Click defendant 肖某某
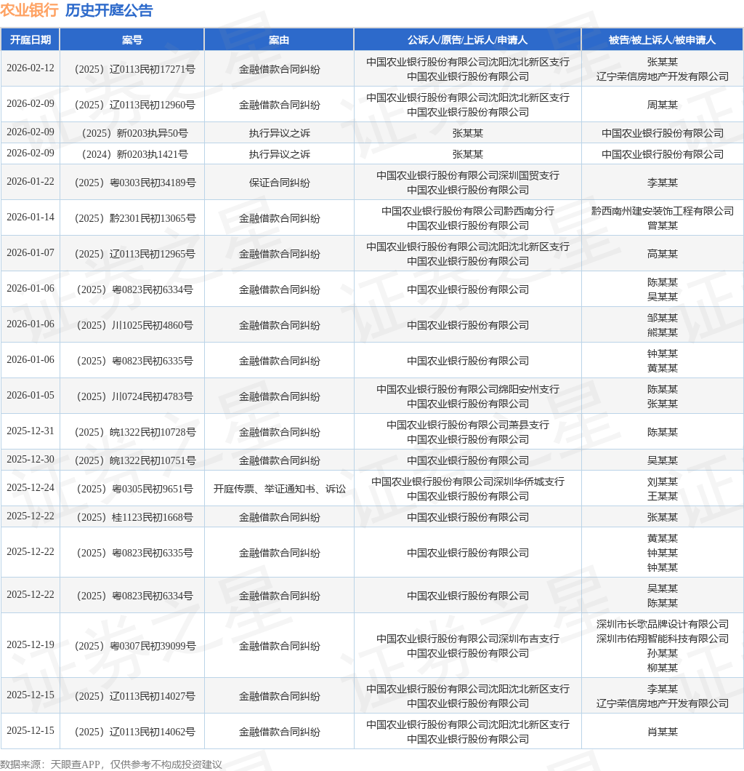The width and height of the screenshot is (744, 771). [x=663, y=732]
